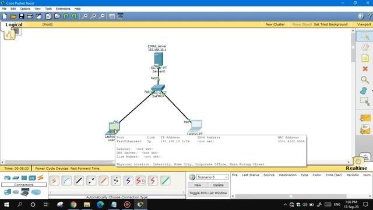Open the Tools menu
The image size is (373, 210).
pyautogui.click(x=48, y=9)
